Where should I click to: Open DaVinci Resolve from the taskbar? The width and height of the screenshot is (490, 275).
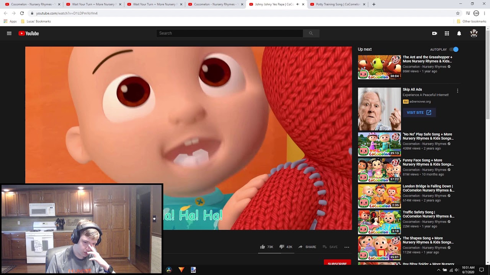pos(169,270)
